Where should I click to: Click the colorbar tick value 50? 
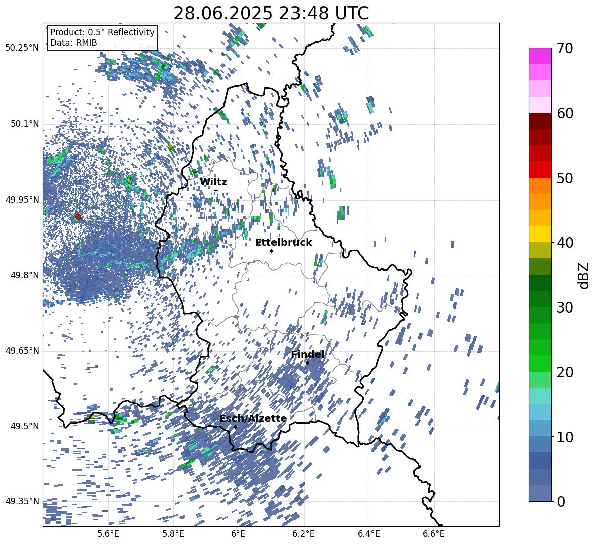coord(564,178)
